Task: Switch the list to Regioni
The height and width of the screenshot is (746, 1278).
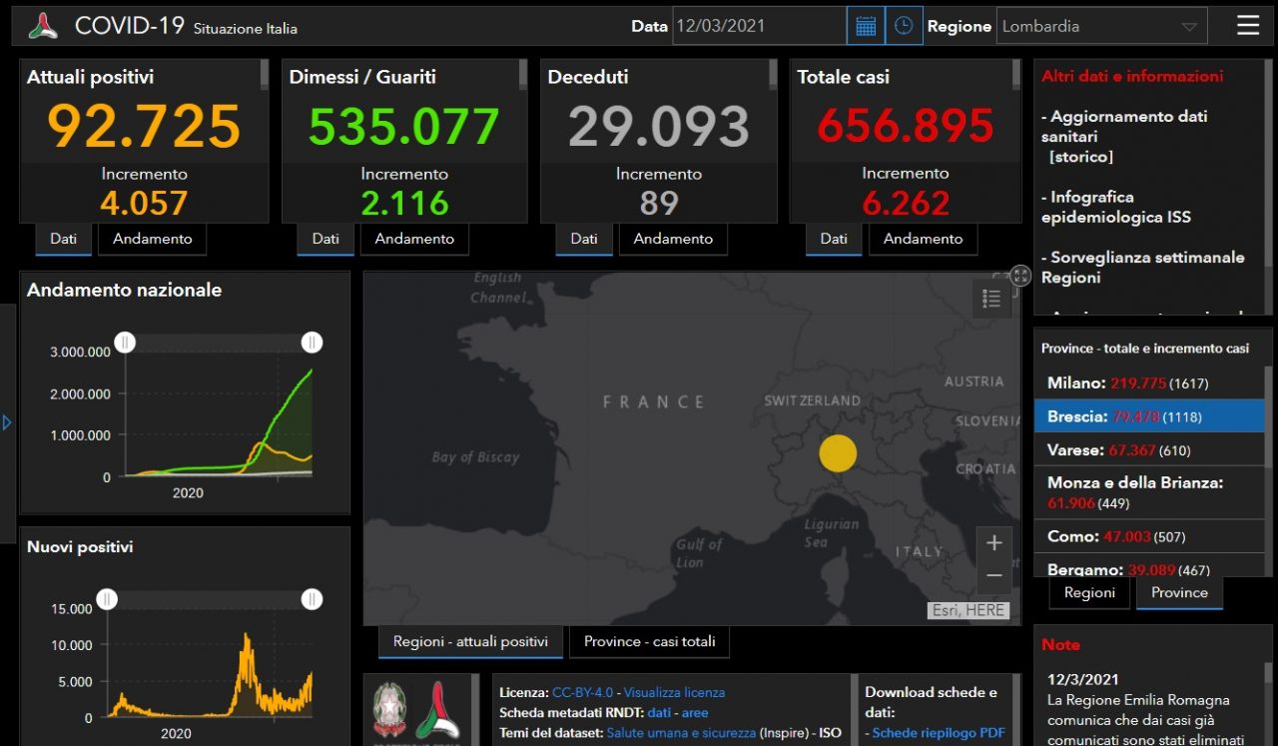Action: click(1089, 592)
